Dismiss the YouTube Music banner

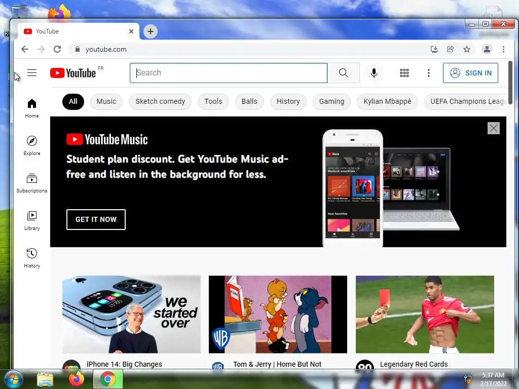(x=494, y=128)
